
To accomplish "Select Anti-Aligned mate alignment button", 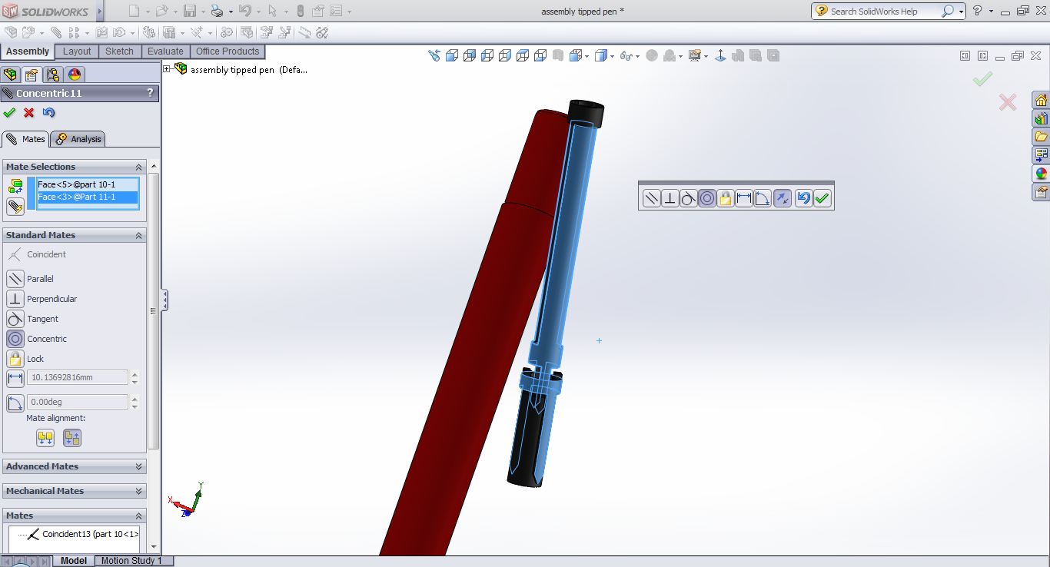I will click(72, 438).
